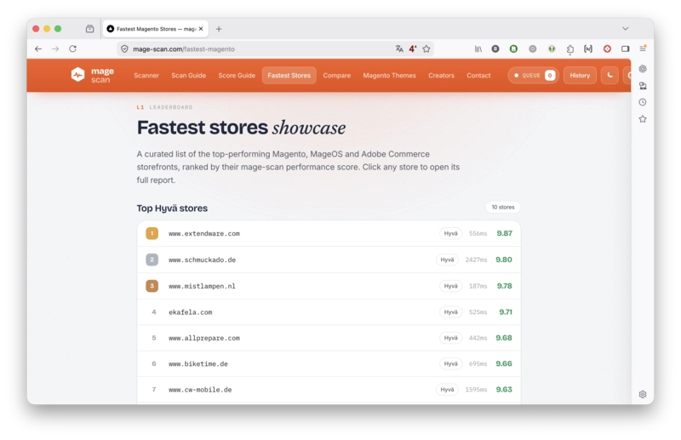The image size is (681, 440).
Task: Toggle dark mode moon icon
Action: pos(609,75)
